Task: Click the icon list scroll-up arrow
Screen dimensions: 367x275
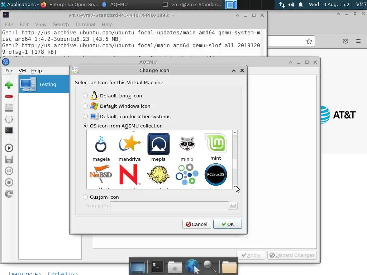Action: (235, 132)
